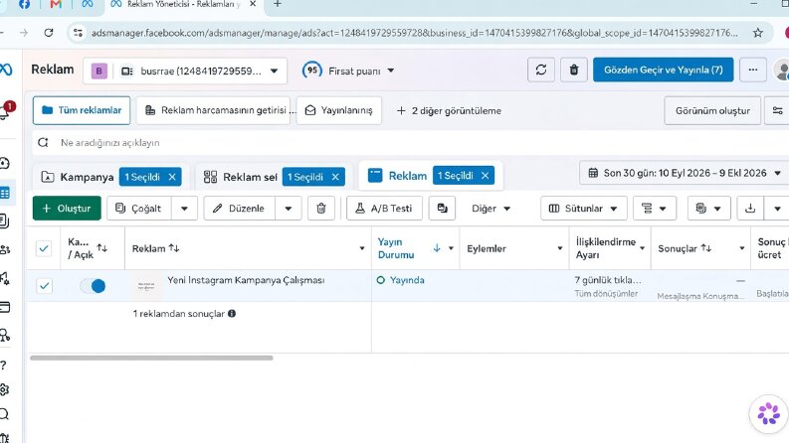Open the Düzenle dropdown arrow
The width and height of the screenshot is (789, 443).
289,209
